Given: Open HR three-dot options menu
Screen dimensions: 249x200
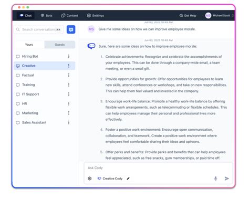Looking at the screenshot, I should (69, 103).
